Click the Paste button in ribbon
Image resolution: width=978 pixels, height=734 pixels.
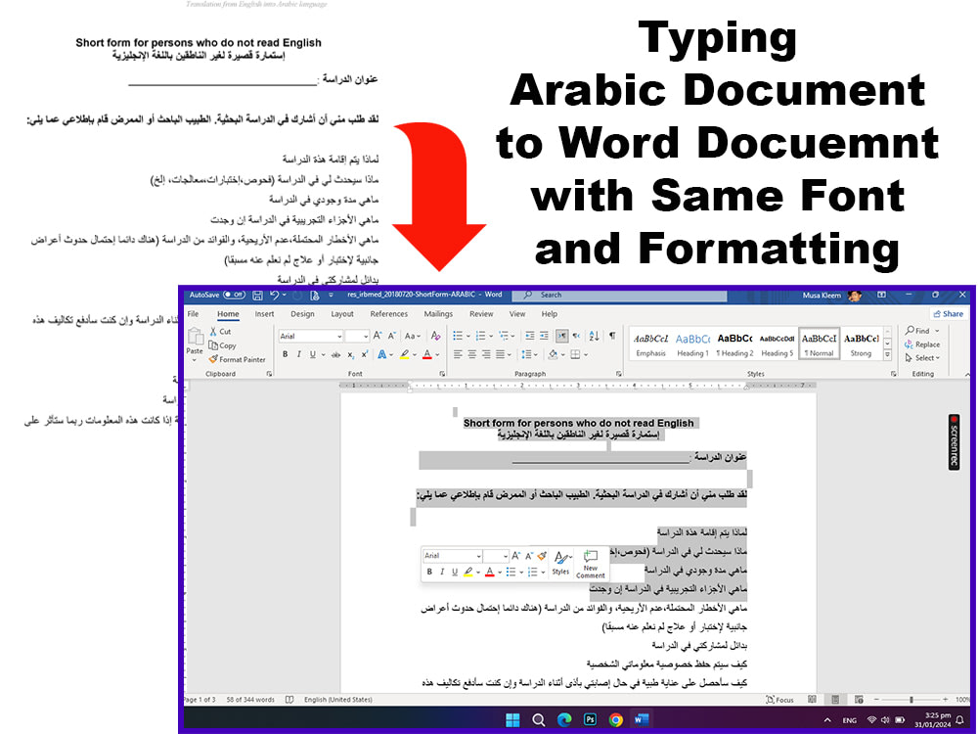pos(195,344)
